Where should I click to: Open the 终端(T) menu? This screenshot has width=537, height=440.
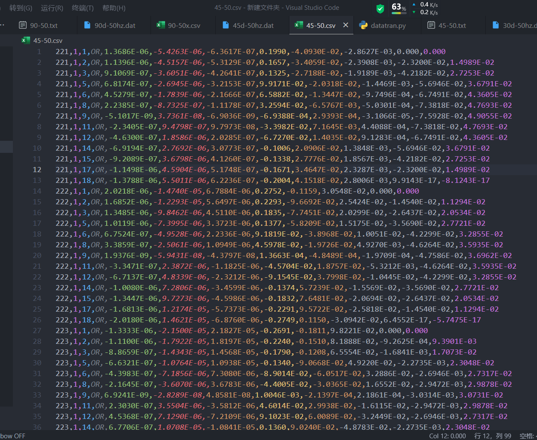[x=83, y=8]
